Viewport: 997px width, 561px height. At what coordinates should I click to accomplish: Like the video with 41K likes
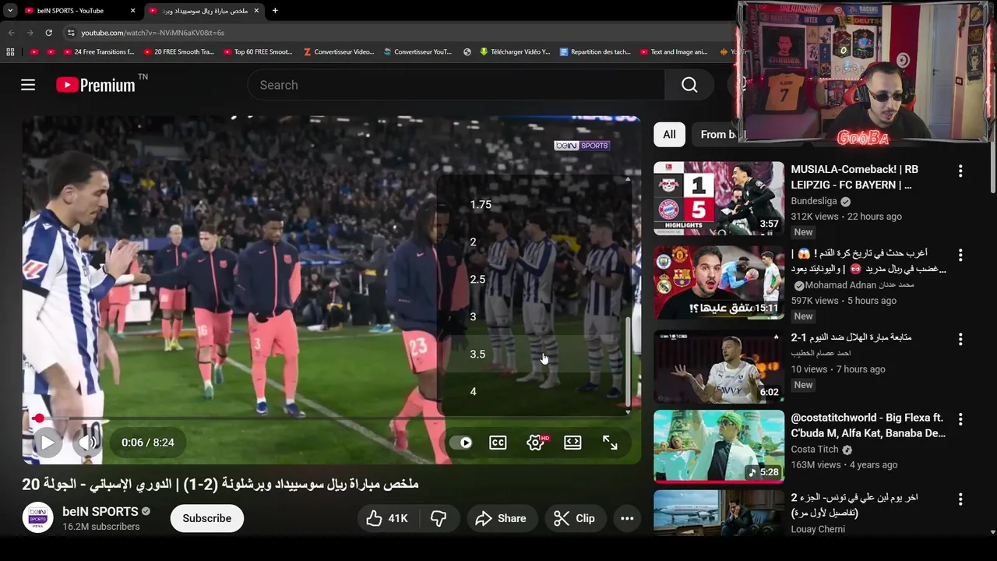[x=388, y=518]
